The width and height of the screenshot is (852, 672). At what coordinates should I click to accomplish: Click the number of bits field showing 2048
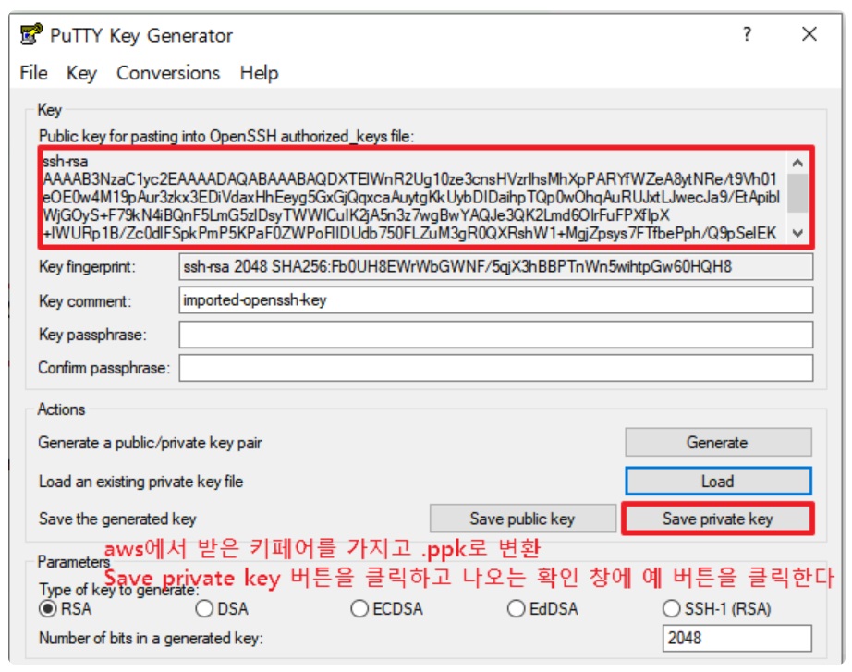(x=736, y=638)
